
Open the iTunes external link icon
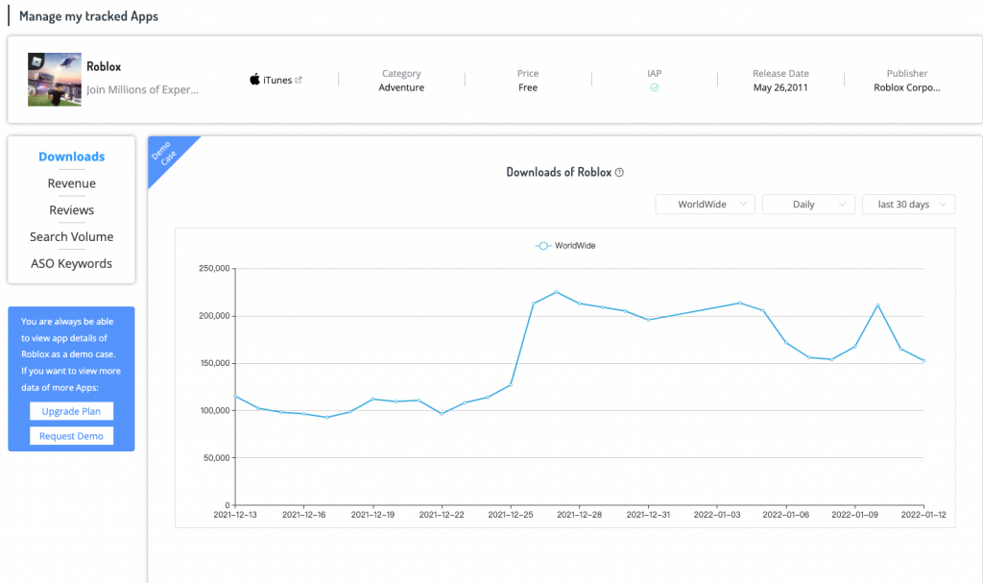pyautogui.click(x=299, y=80)
